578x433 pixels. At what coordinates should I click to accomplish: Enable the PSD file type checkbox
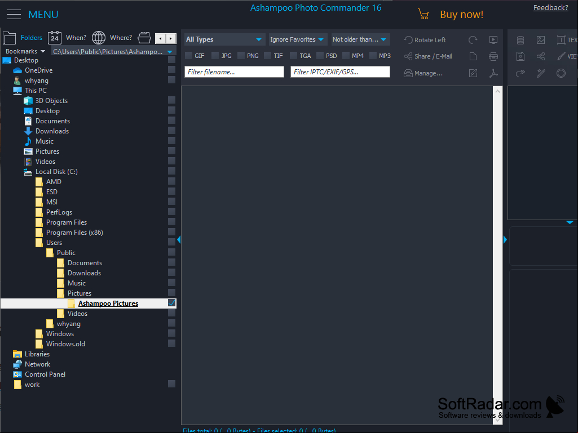pos(320,56)
